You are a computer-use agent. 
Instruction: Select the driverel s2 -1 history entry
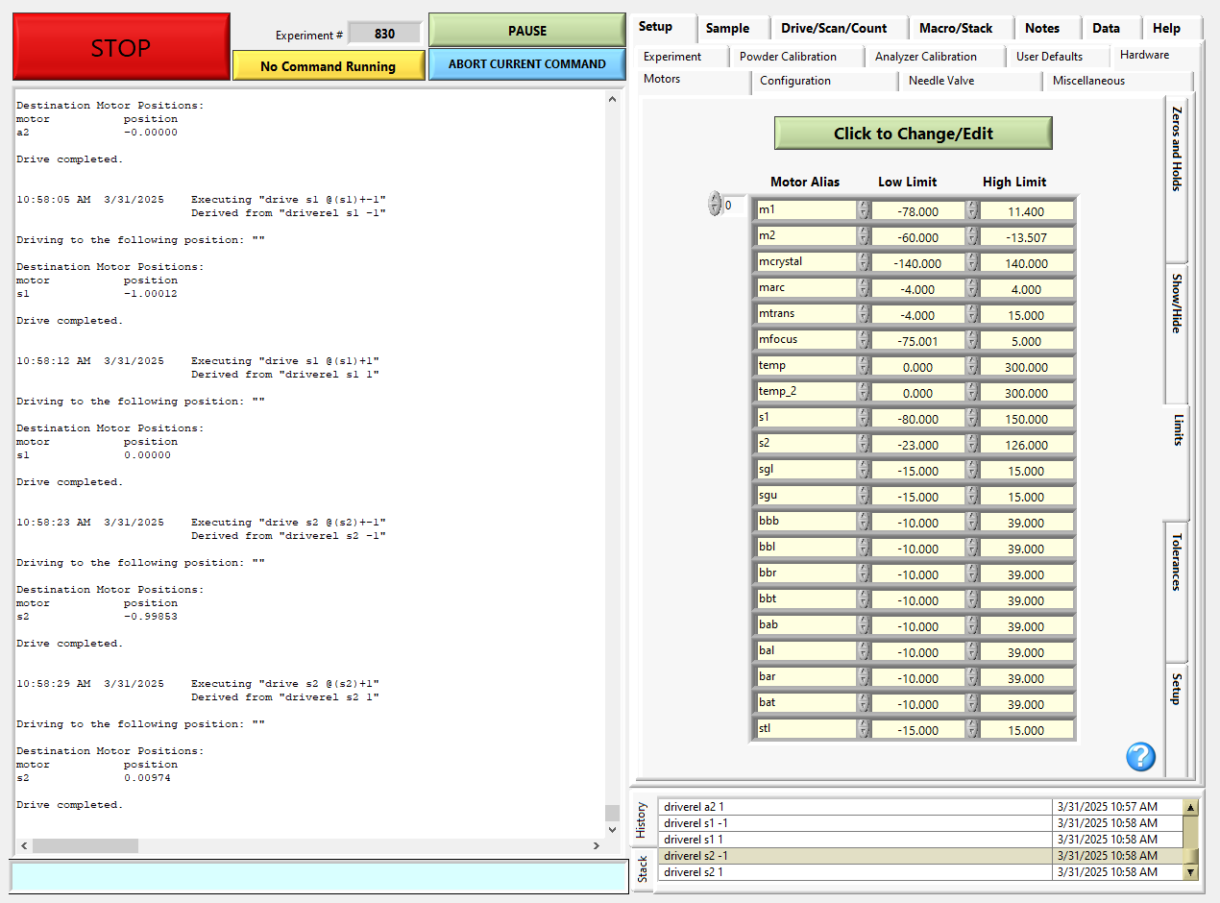[x=855, y=856]
